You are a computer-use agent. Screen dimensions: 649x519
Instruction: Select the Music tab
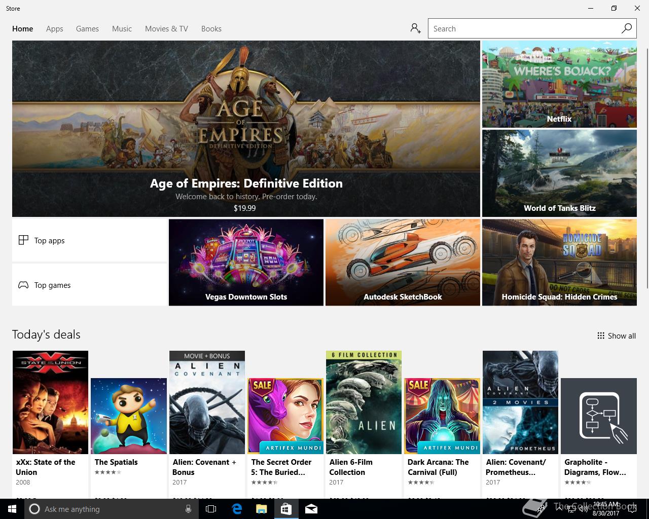[122, 29]
